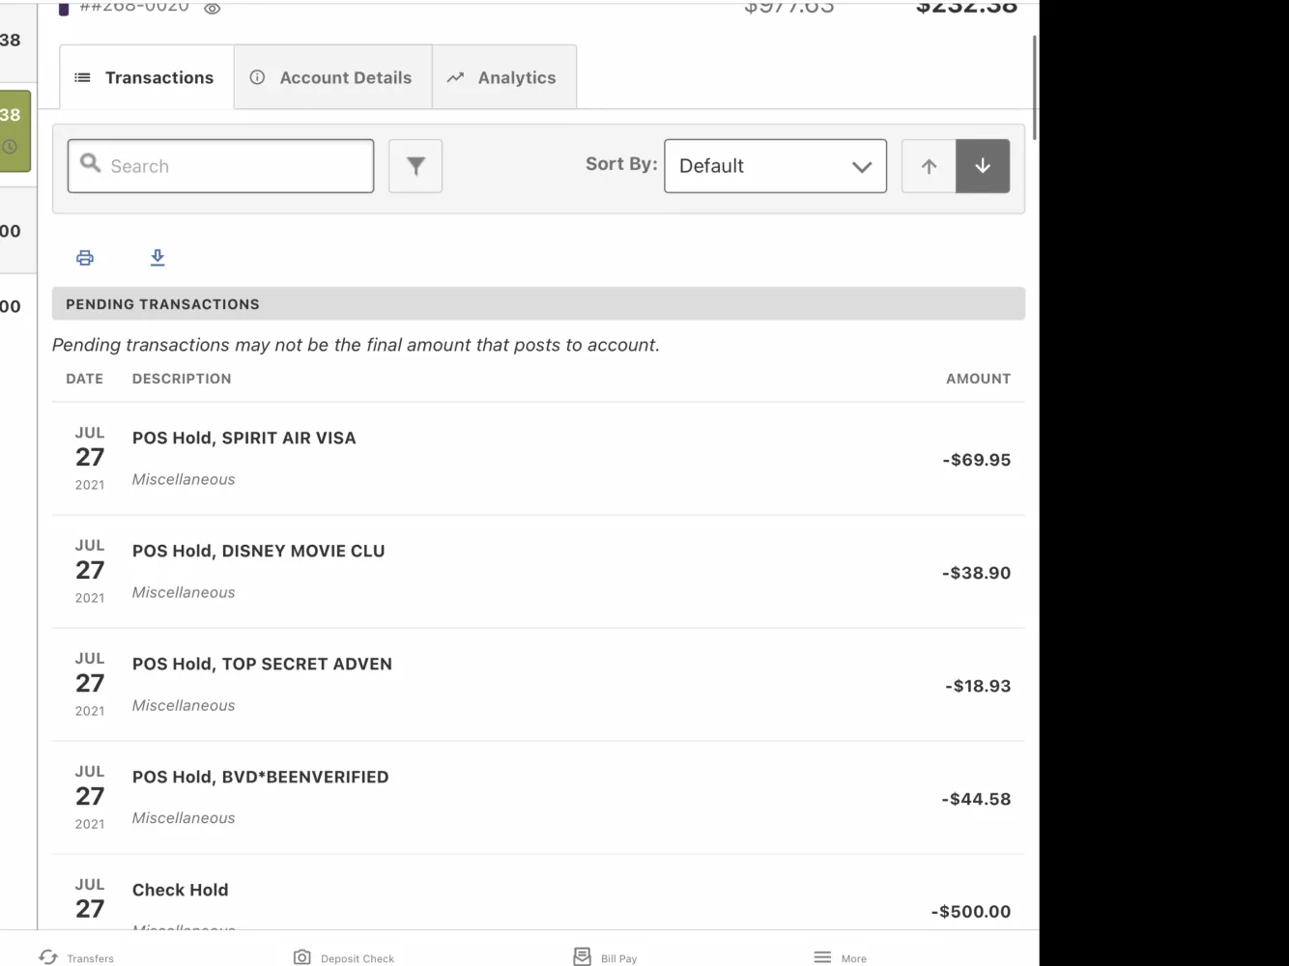Open the More hamburger menu
This screenshot has height=966, width=1289.
pos(822,956)
